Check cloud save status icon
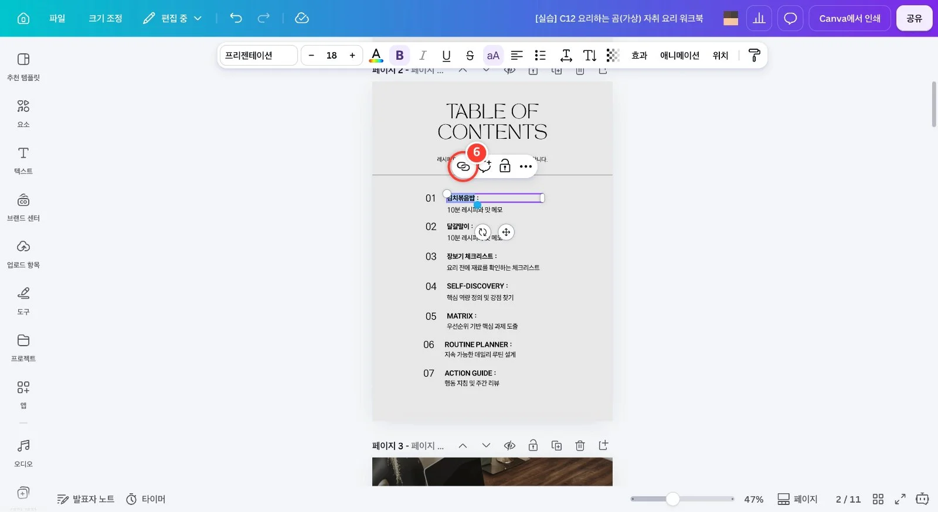938x512 pixels. click(302, 18)
